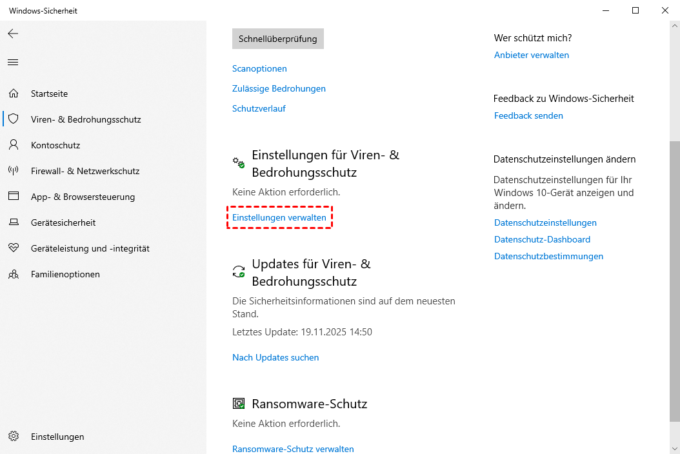Click the Familienoptionen people icon
This screenshot has width=680, height=454.
coord(13,274)
